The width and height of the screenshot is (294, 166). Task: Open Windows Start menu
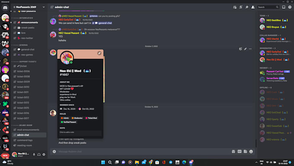pos(103,162)
